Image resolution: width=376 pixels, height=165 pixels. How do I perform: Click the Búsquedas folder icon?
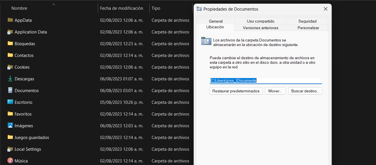[10, 43]
